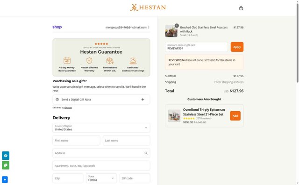Click the 45 day Money-Back Guarantee icon
The image size is (299, 185).
click(x=67, y=61)
